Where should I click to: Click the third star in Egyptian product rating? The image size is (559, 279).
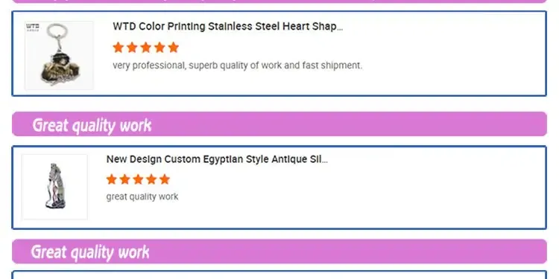pyautogui.click(x=138, y=179)
